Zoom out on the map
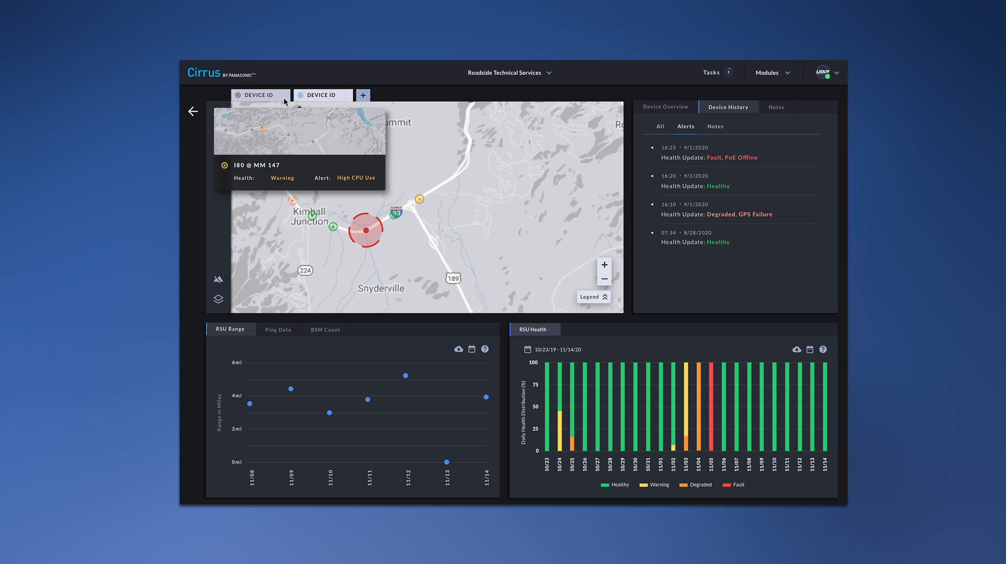The height and width of the screenshot is (564, 1006). 604,279
